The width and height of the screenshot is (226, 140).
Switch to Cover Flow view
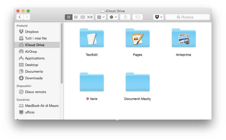coord(90,17)
